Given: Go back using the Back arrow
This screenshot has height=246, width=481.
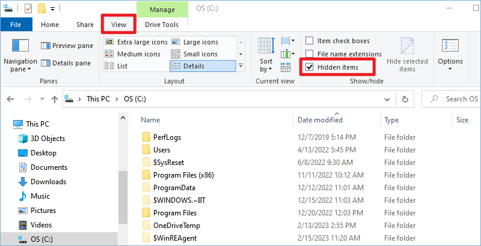Looking at the screenshot, I should 10,99.
